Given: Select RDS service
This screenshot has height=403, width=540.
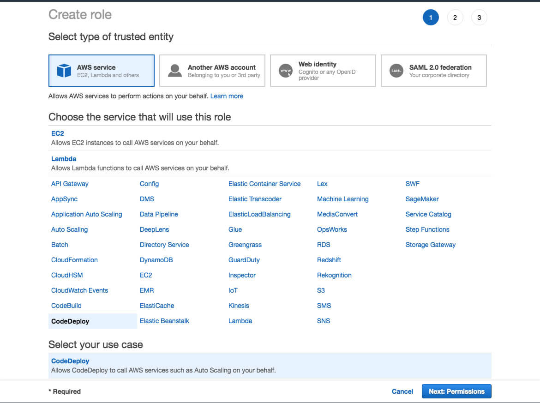Looking at the screenshot, I should pos(324,245).
